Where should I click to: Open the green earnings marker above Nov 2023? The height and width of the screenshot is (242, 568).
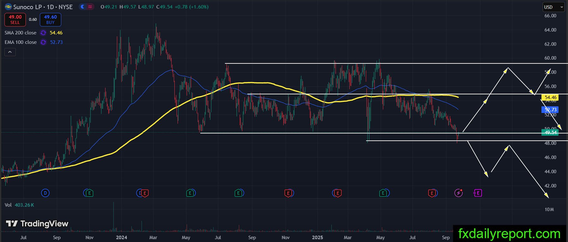(89, 193)
